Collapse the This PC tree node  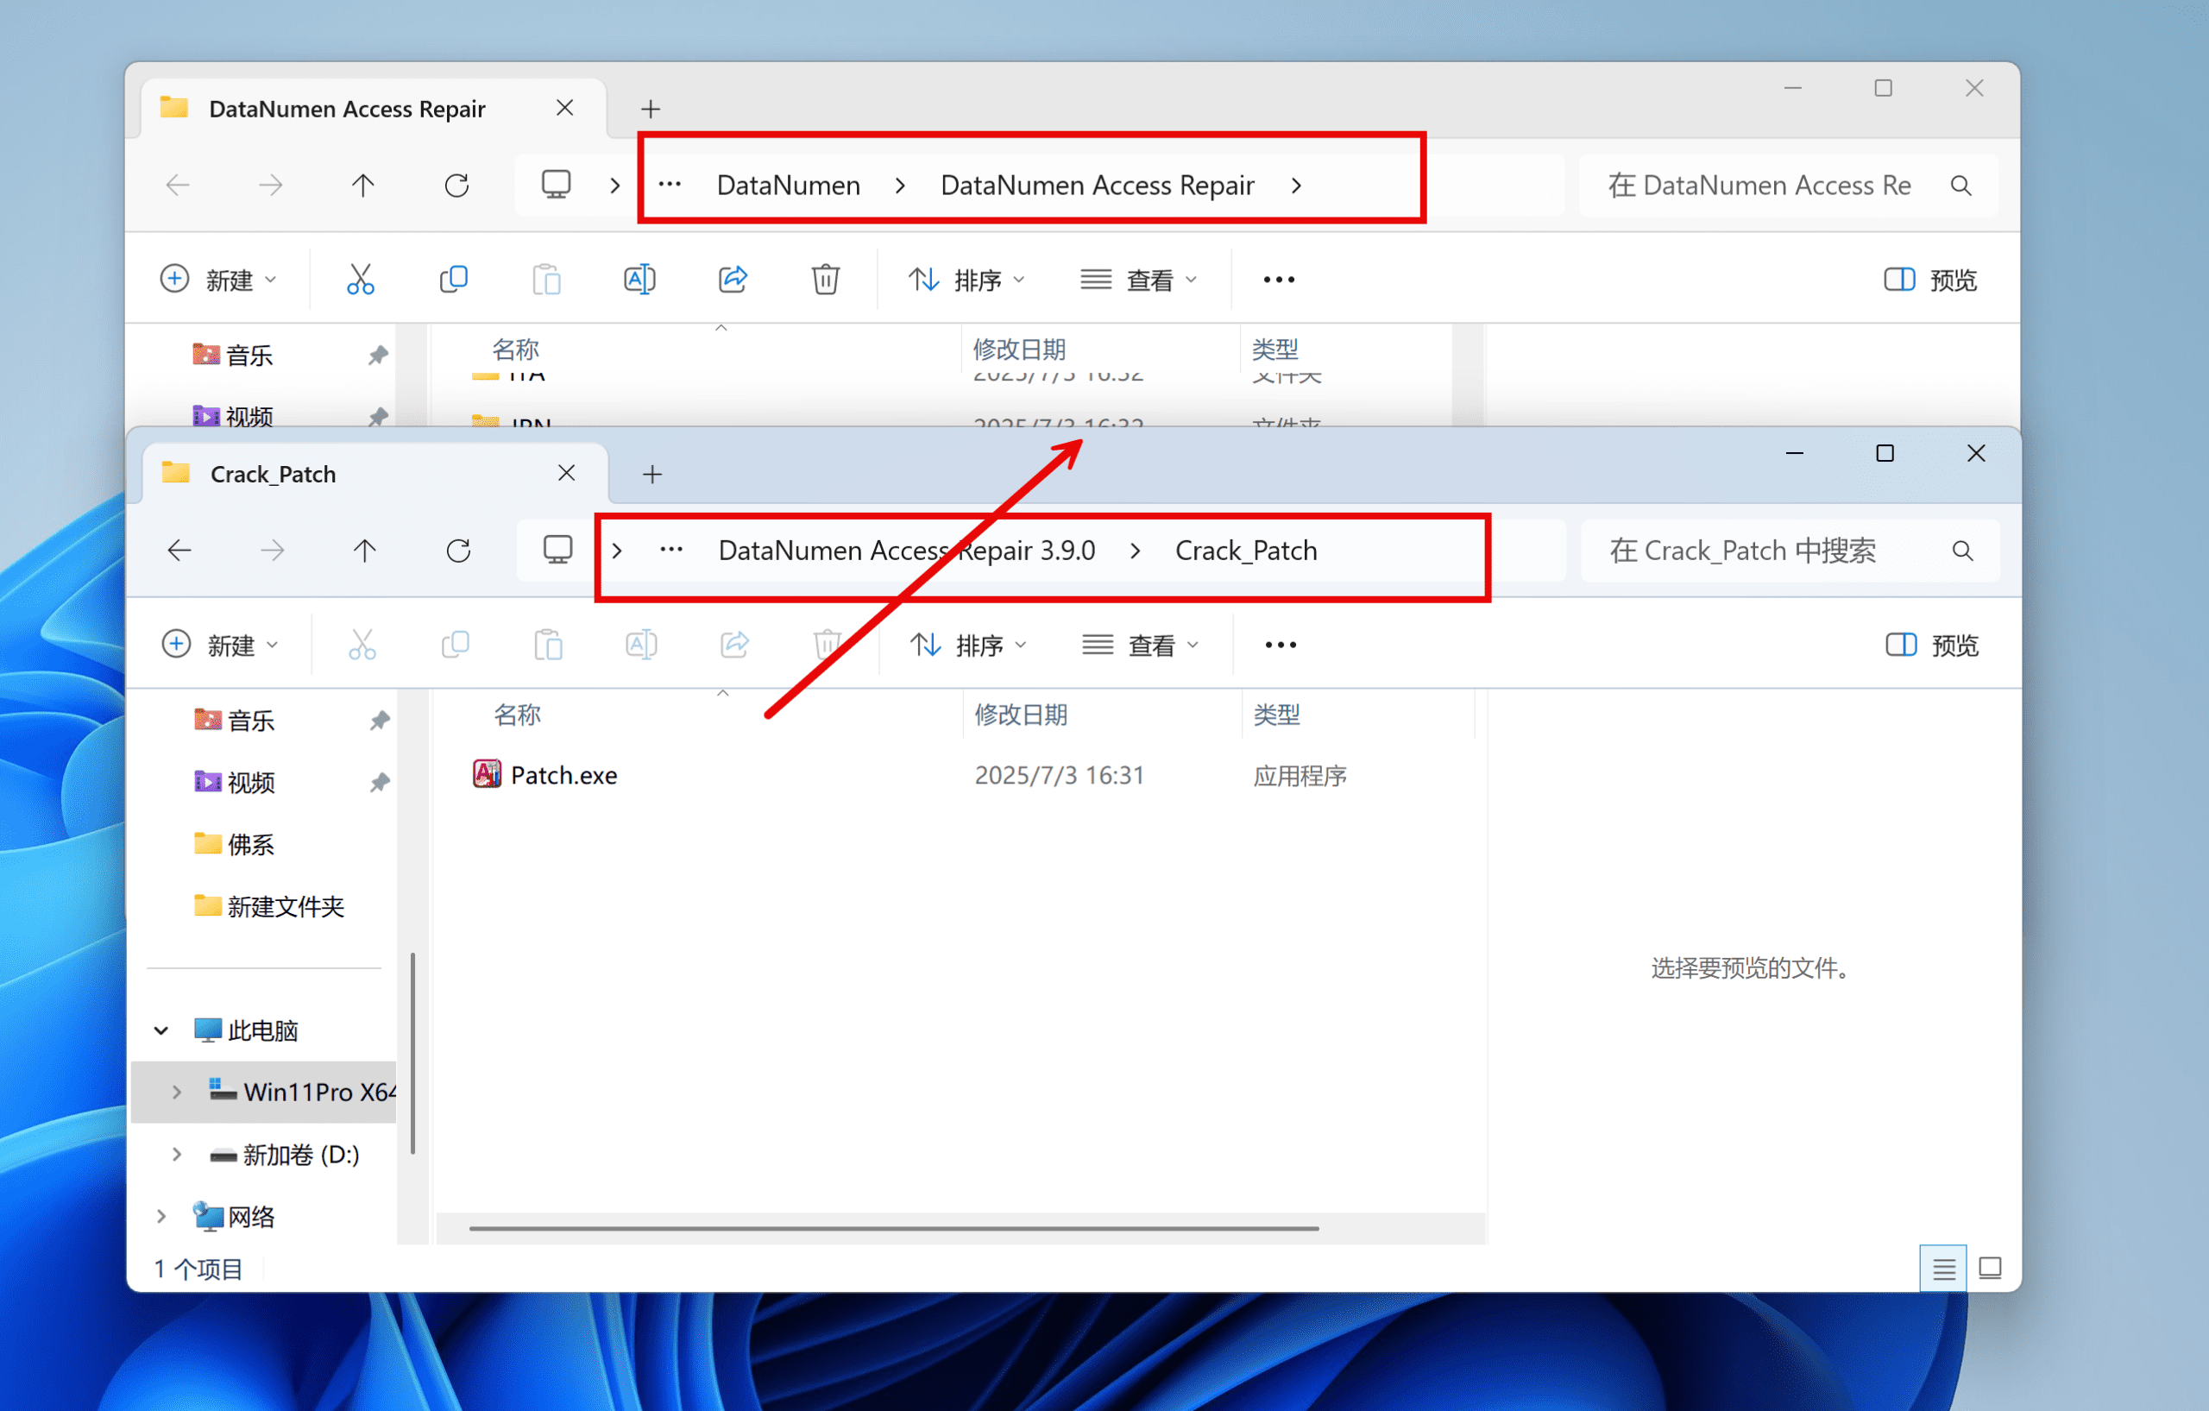tap(161, 1030)
